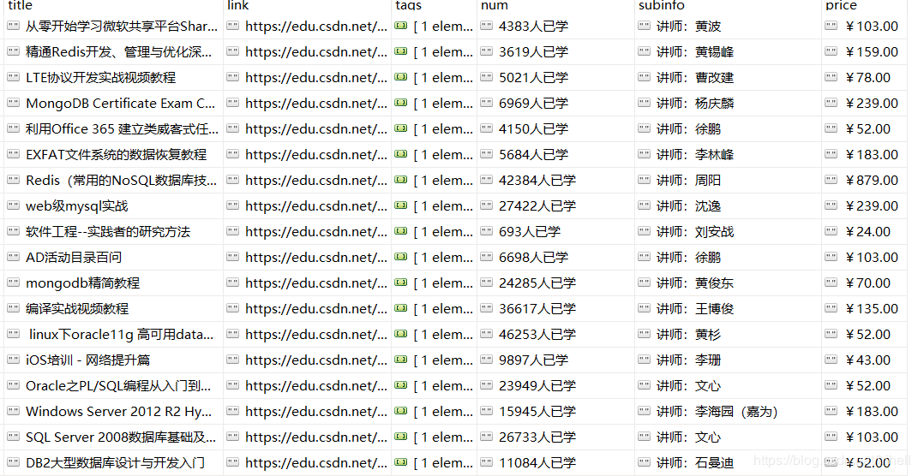Click the link column header
This screenshot has width=918, height=476.
tap(308, 5)
